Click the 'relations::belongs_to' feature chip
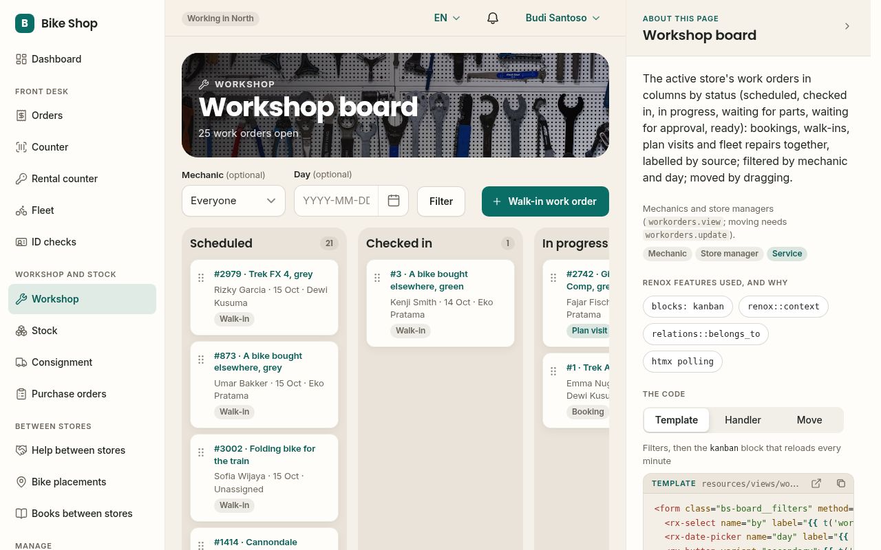Viewport: 881px width, 550px height. click(705, 334)
